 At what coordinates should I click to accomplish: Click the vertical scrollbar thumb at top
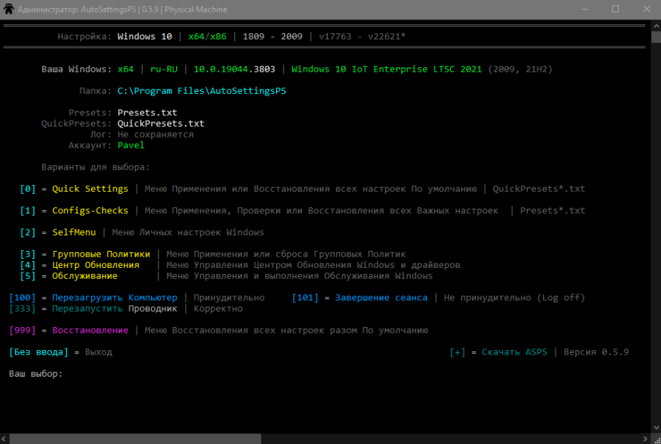[x=656, y=37]
